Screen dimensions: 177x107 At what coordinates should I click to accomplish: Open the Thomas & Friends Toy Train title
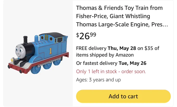tap(122, 16)
